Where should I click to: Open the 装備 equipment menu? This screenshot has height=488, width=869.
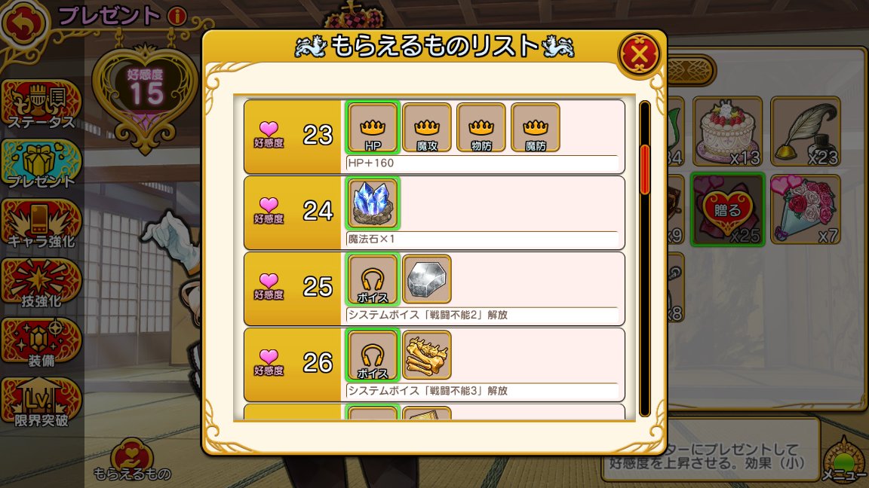coord(41,343)
